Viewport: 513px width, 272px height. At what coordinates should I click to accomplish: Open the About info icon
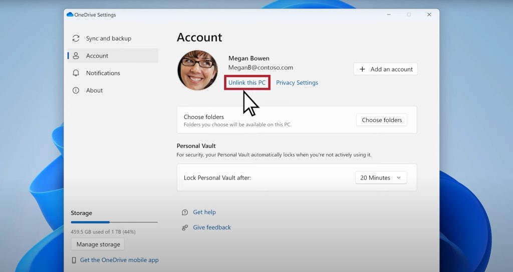coord(76,90)
